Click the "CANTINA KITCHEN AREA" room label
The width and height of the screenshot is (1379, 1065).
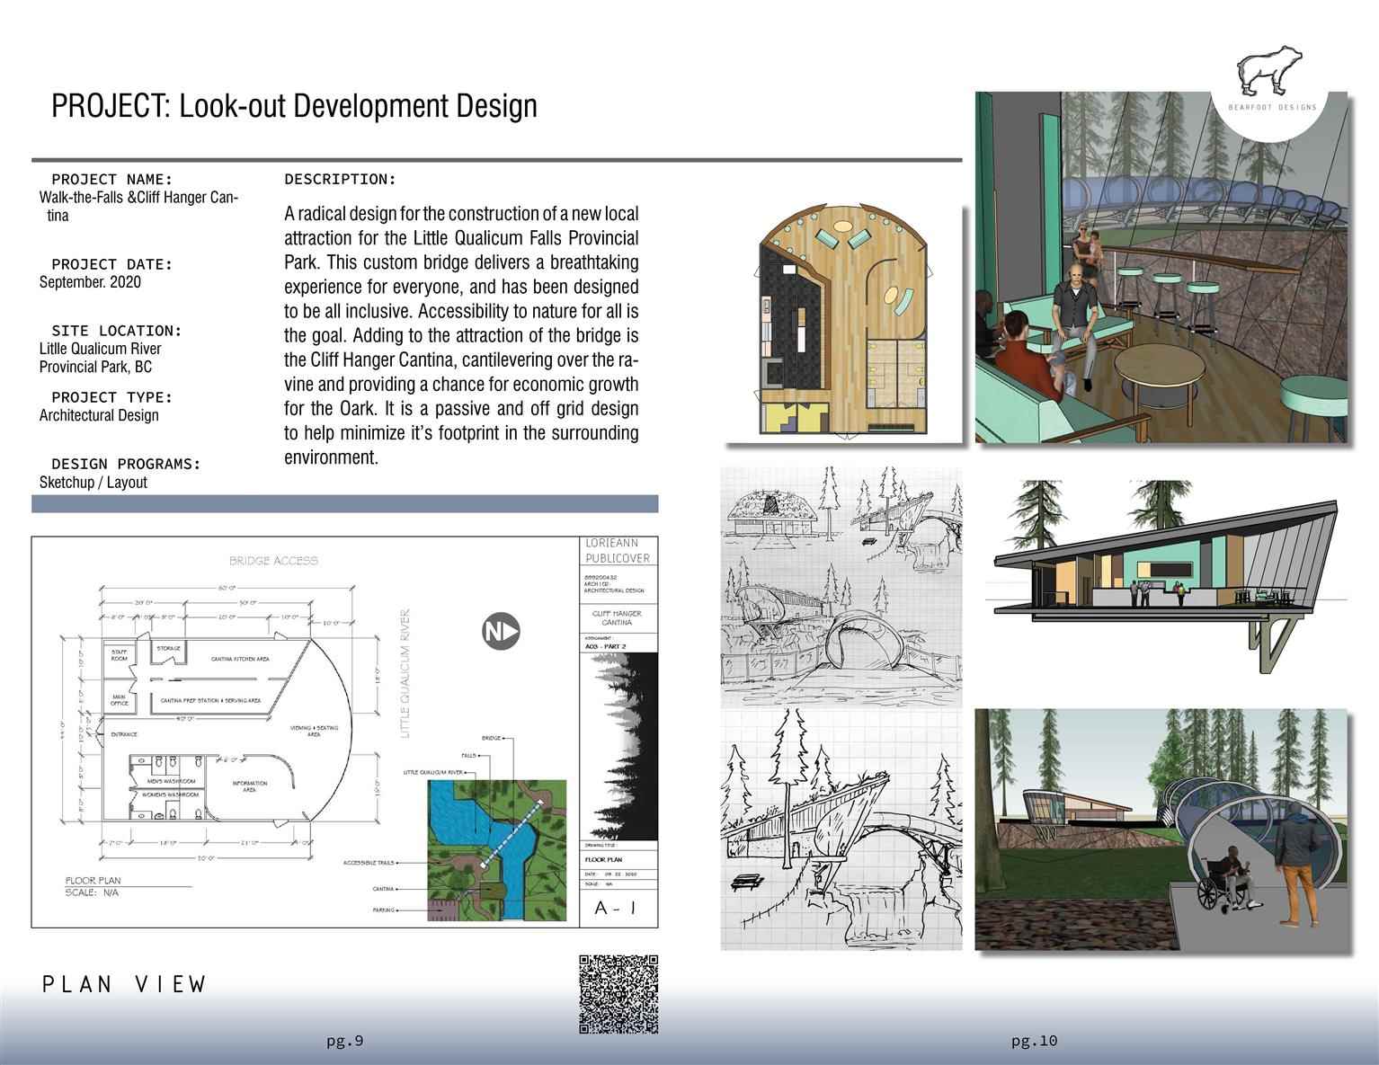coord(240,659)
